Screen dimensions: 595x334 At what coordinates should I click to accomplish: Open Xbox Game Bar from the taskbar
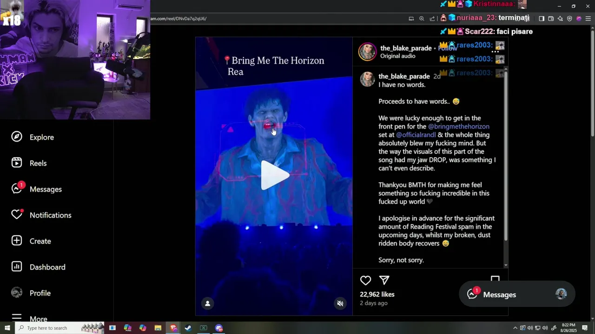pos(203,328)
